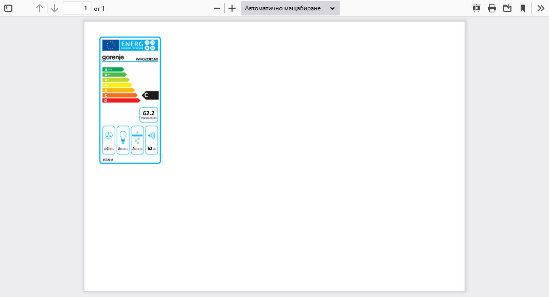Download the PDF file

click(x=507, y=8)
